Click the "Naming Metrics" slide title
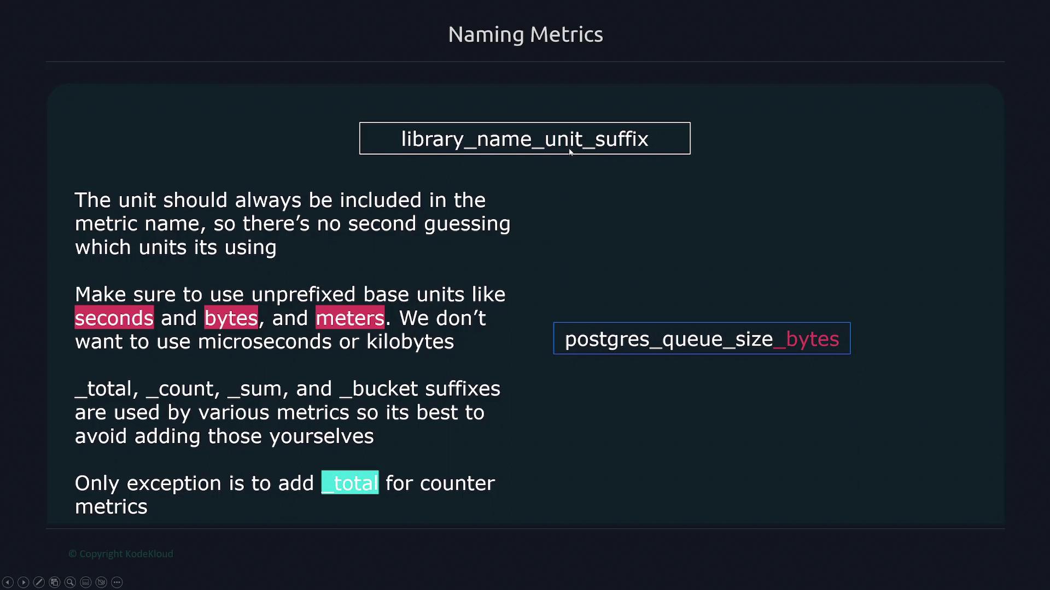The height and width of the screenshot is (590, 1050). [x=525, y=34]
